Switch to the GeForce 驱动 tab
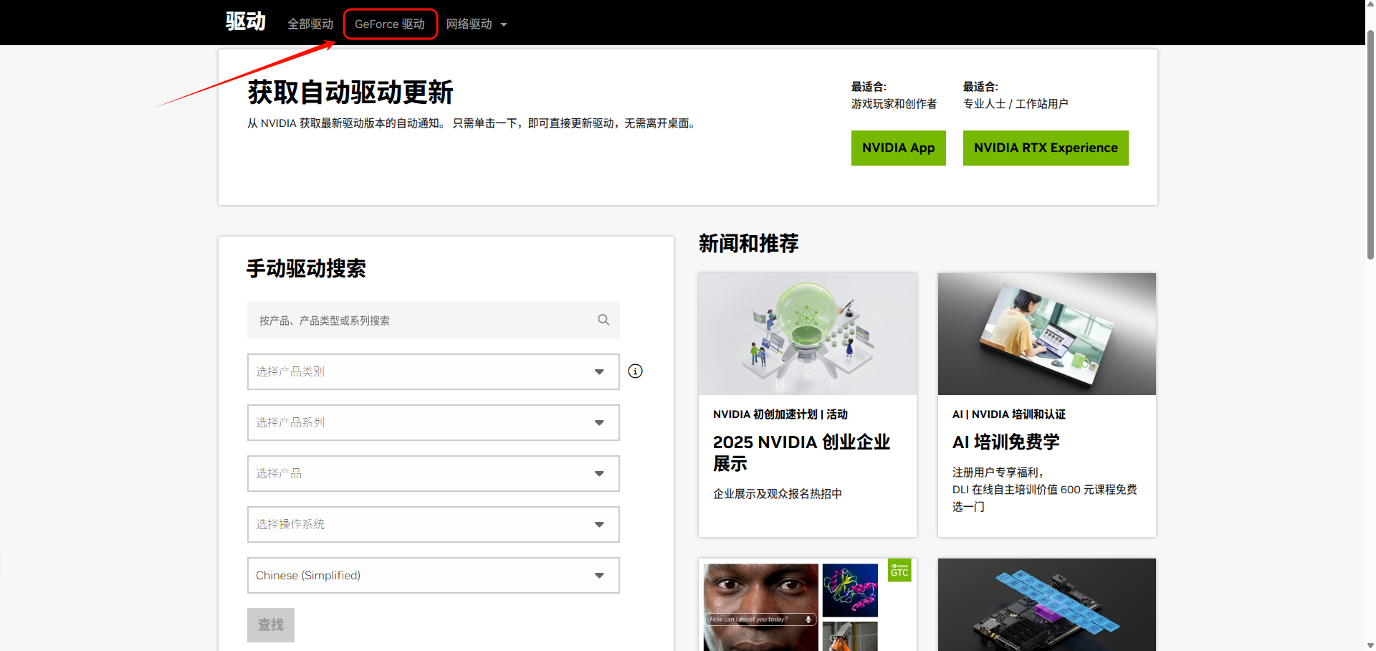 [x=390, y=24]
